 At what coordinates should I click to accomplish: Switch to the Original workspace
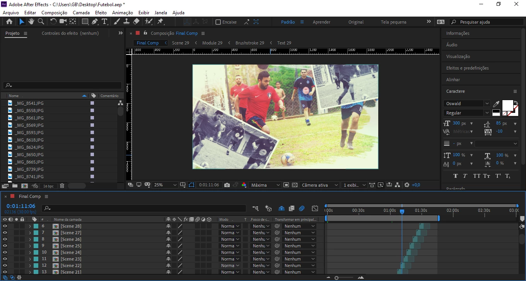point(356,22)
